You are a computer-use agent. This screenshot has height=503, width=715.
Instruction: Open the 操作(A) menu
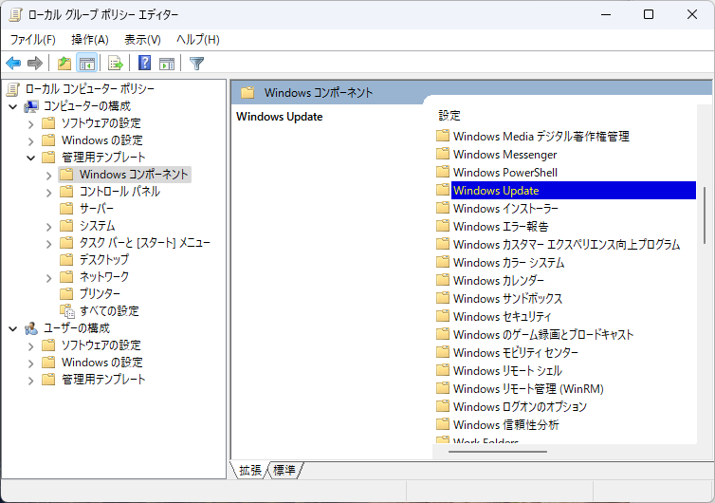[90, 40]
